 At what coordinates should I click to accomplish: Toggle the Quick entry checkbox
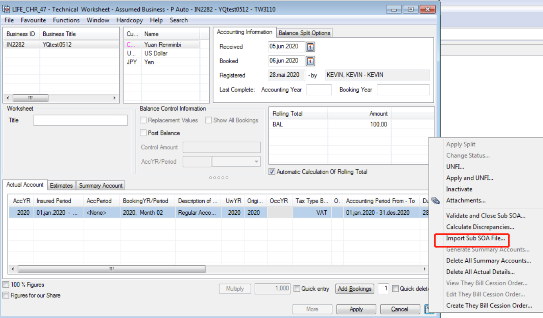tap(297, 289)
